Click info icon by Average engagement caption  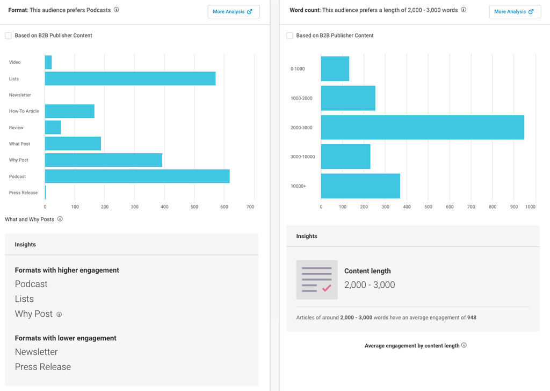(464, 345)
